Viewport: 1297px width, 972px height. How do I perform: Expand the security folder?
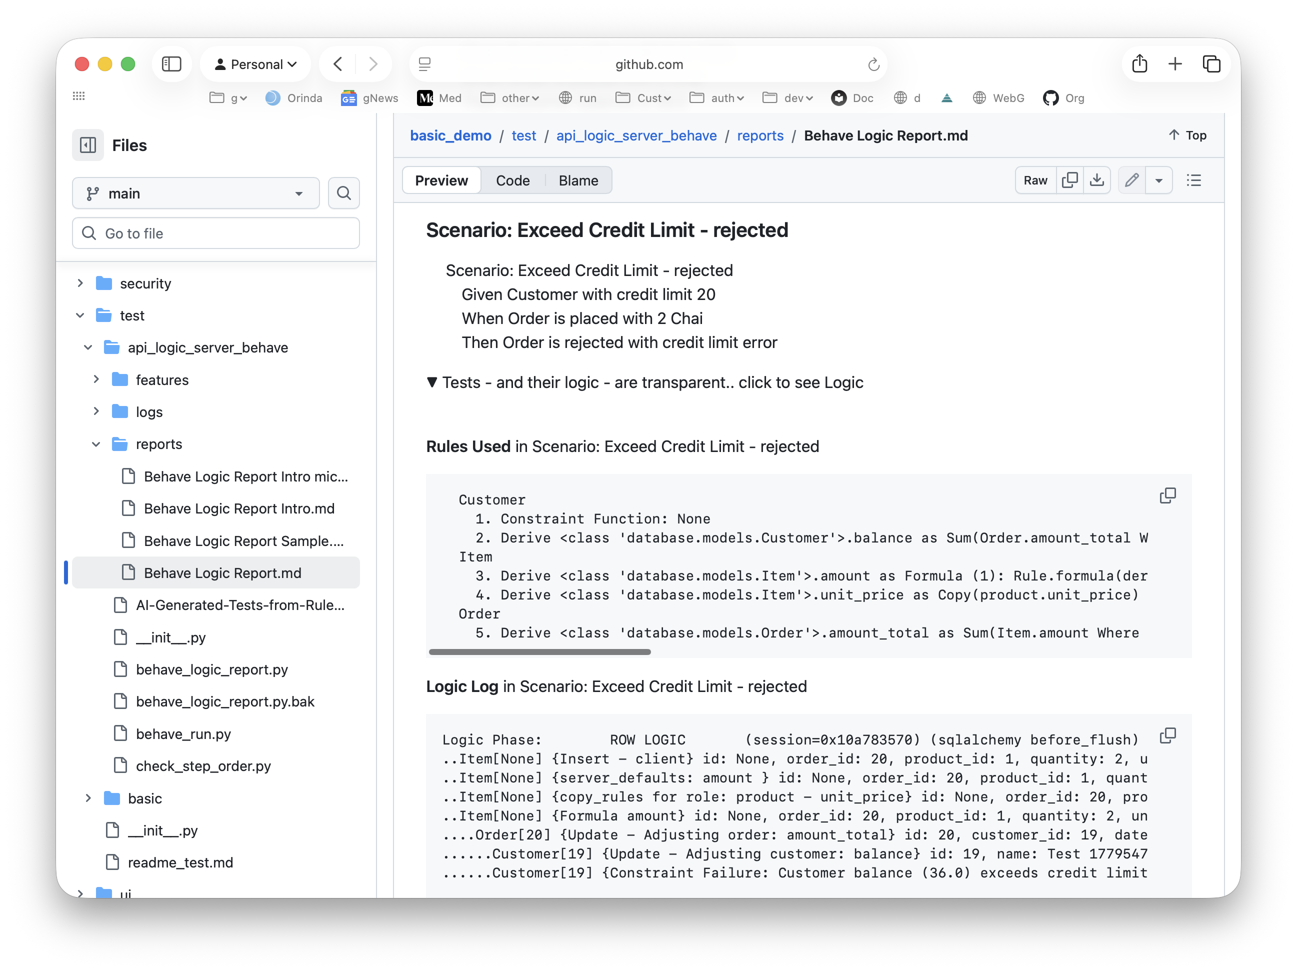pos(80,283)
